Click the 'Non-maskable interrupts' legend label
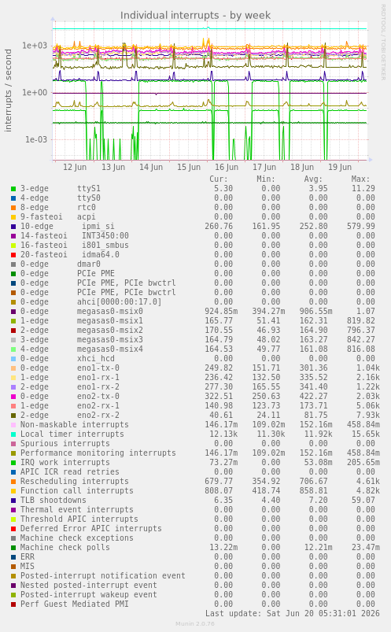 coord(75,425)
